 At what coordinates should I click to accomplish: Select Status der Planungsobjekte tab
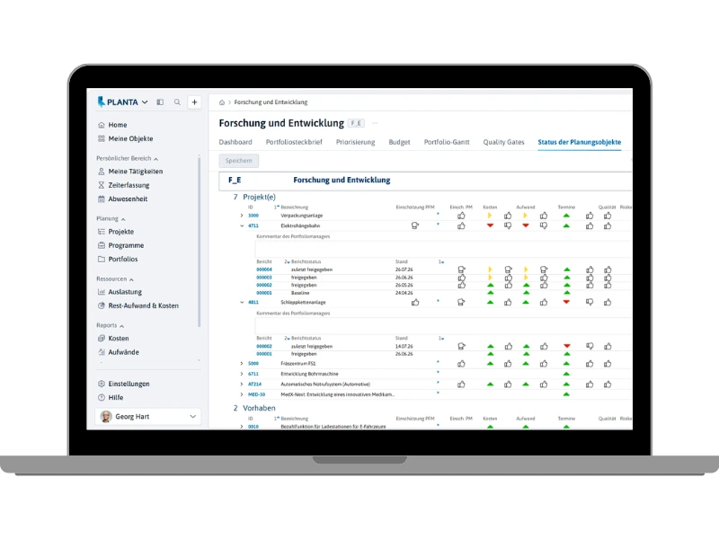click(x=579, y=142)
